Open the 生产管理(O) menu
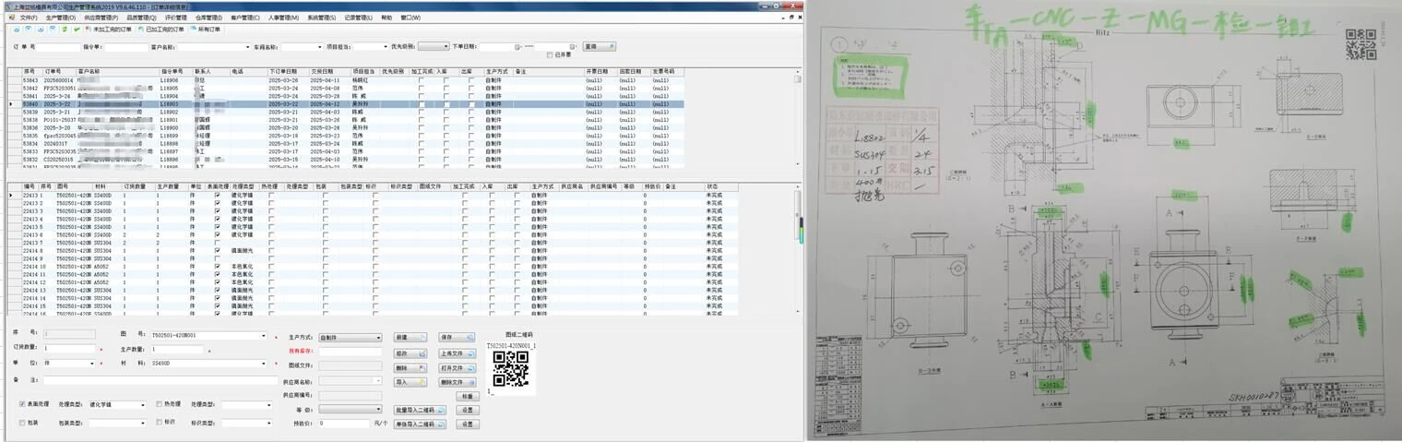This screenshot has width=1402, height=442. coord(61,18)
